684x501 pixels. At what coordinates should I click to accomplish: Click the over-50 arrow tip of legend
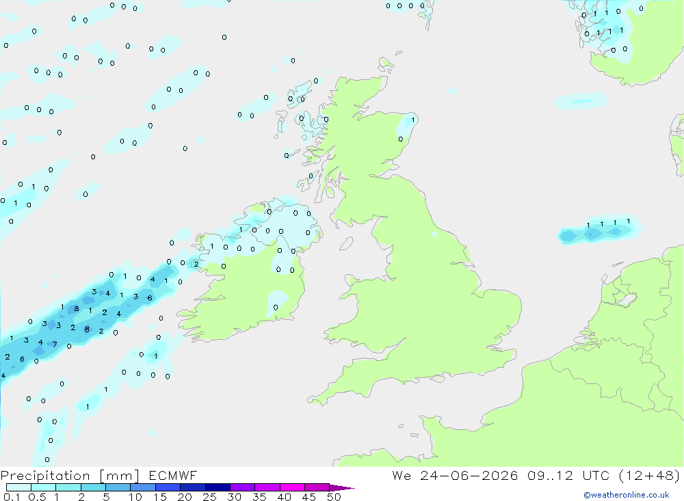(x=343, y=488)
